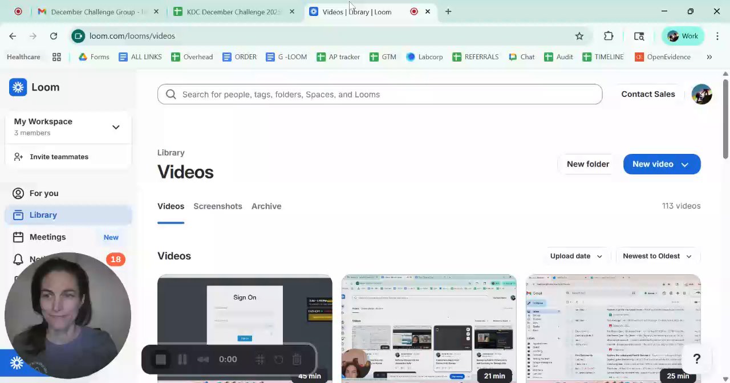
Task: Open the tab search side panel icon
Action: [639, 36]
